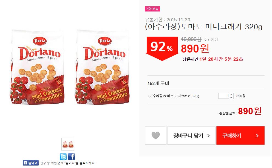Focus the quantity input field
This screenshot has width=272, height=168.
[224, 96]
